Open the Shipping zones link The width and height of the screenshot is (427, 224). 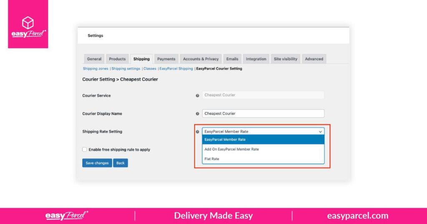pyautogui.click(x=95, y=69)
